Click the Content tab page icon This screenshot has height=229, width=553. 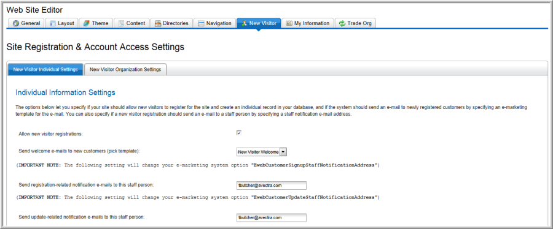[121, 23]
